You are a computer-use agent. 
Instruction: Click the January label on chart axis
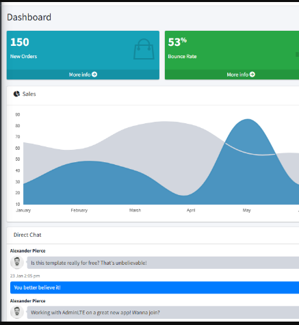tap(23, 210)
